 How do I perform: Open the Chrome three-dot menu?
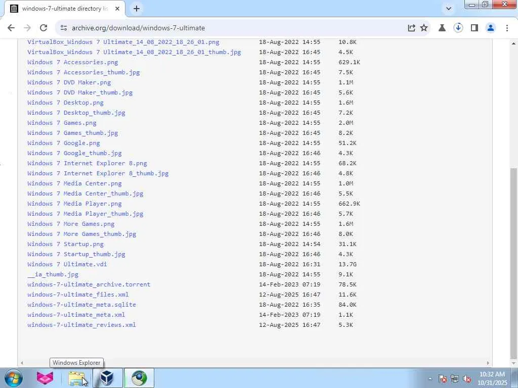507,28
